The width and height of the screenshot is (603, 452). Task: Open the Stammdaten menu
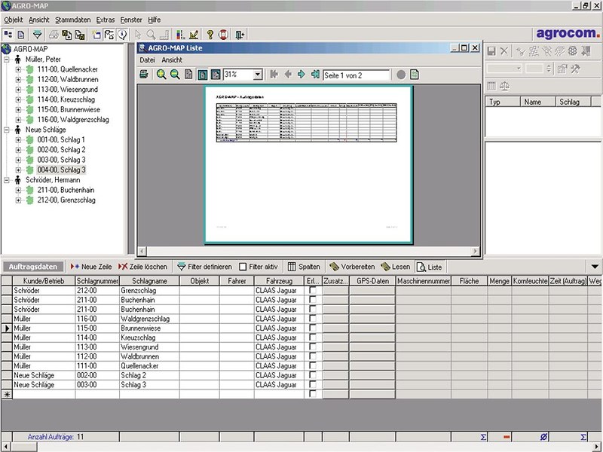point(73,20)
